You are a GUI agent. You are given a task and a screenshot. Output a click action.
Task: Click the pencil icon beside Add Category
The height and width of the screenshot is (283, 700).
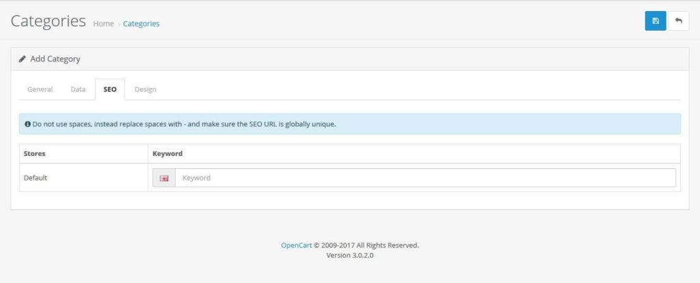point(23,59)
